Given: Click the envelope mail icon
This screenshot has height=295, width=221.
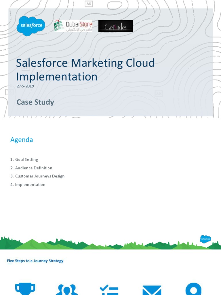Looking at the screenshot, I should [152, 290].
